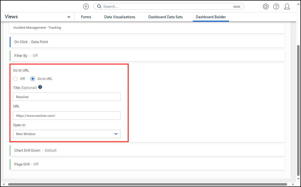The width and height of the screenshot is (301, 187).
Task: Click the Go to URL section heading
Action: [x=21, y=70]
